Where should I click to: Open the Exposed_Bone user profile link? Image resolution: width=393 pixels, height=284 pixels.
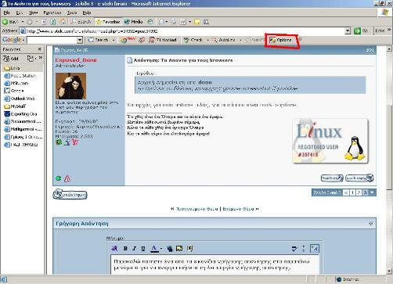76,60
